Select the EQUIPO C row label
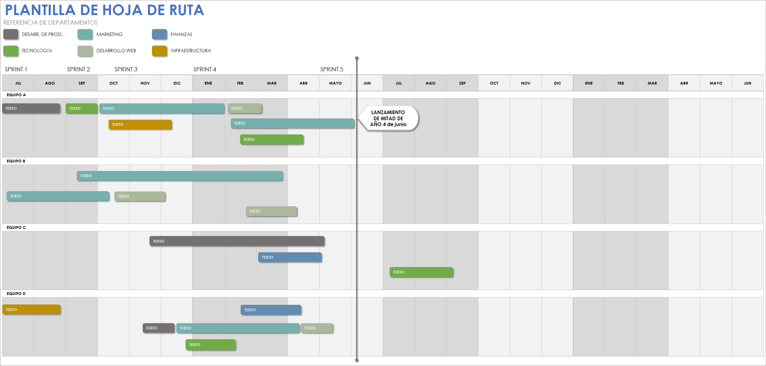766x366 pixels. [16, 227]
